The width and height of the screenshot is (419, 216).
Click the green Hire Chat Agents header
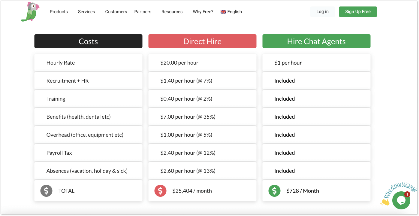(316, 41)
